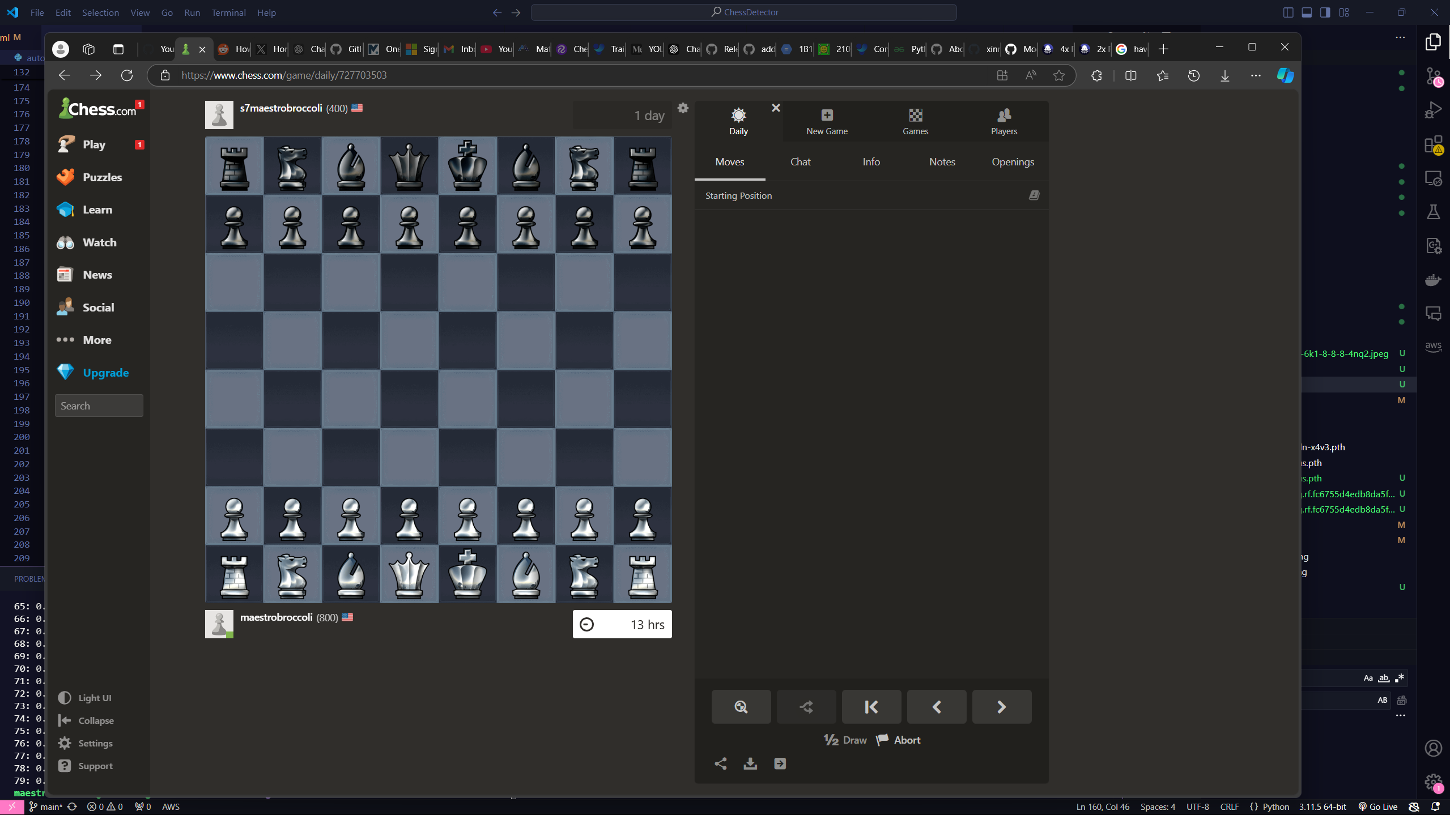Share the game using the share icon

click(x=720, y=763)
